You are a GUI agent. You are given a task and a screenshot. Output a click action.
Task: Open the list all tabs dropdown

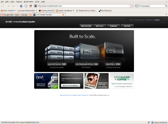coord(166,14)
